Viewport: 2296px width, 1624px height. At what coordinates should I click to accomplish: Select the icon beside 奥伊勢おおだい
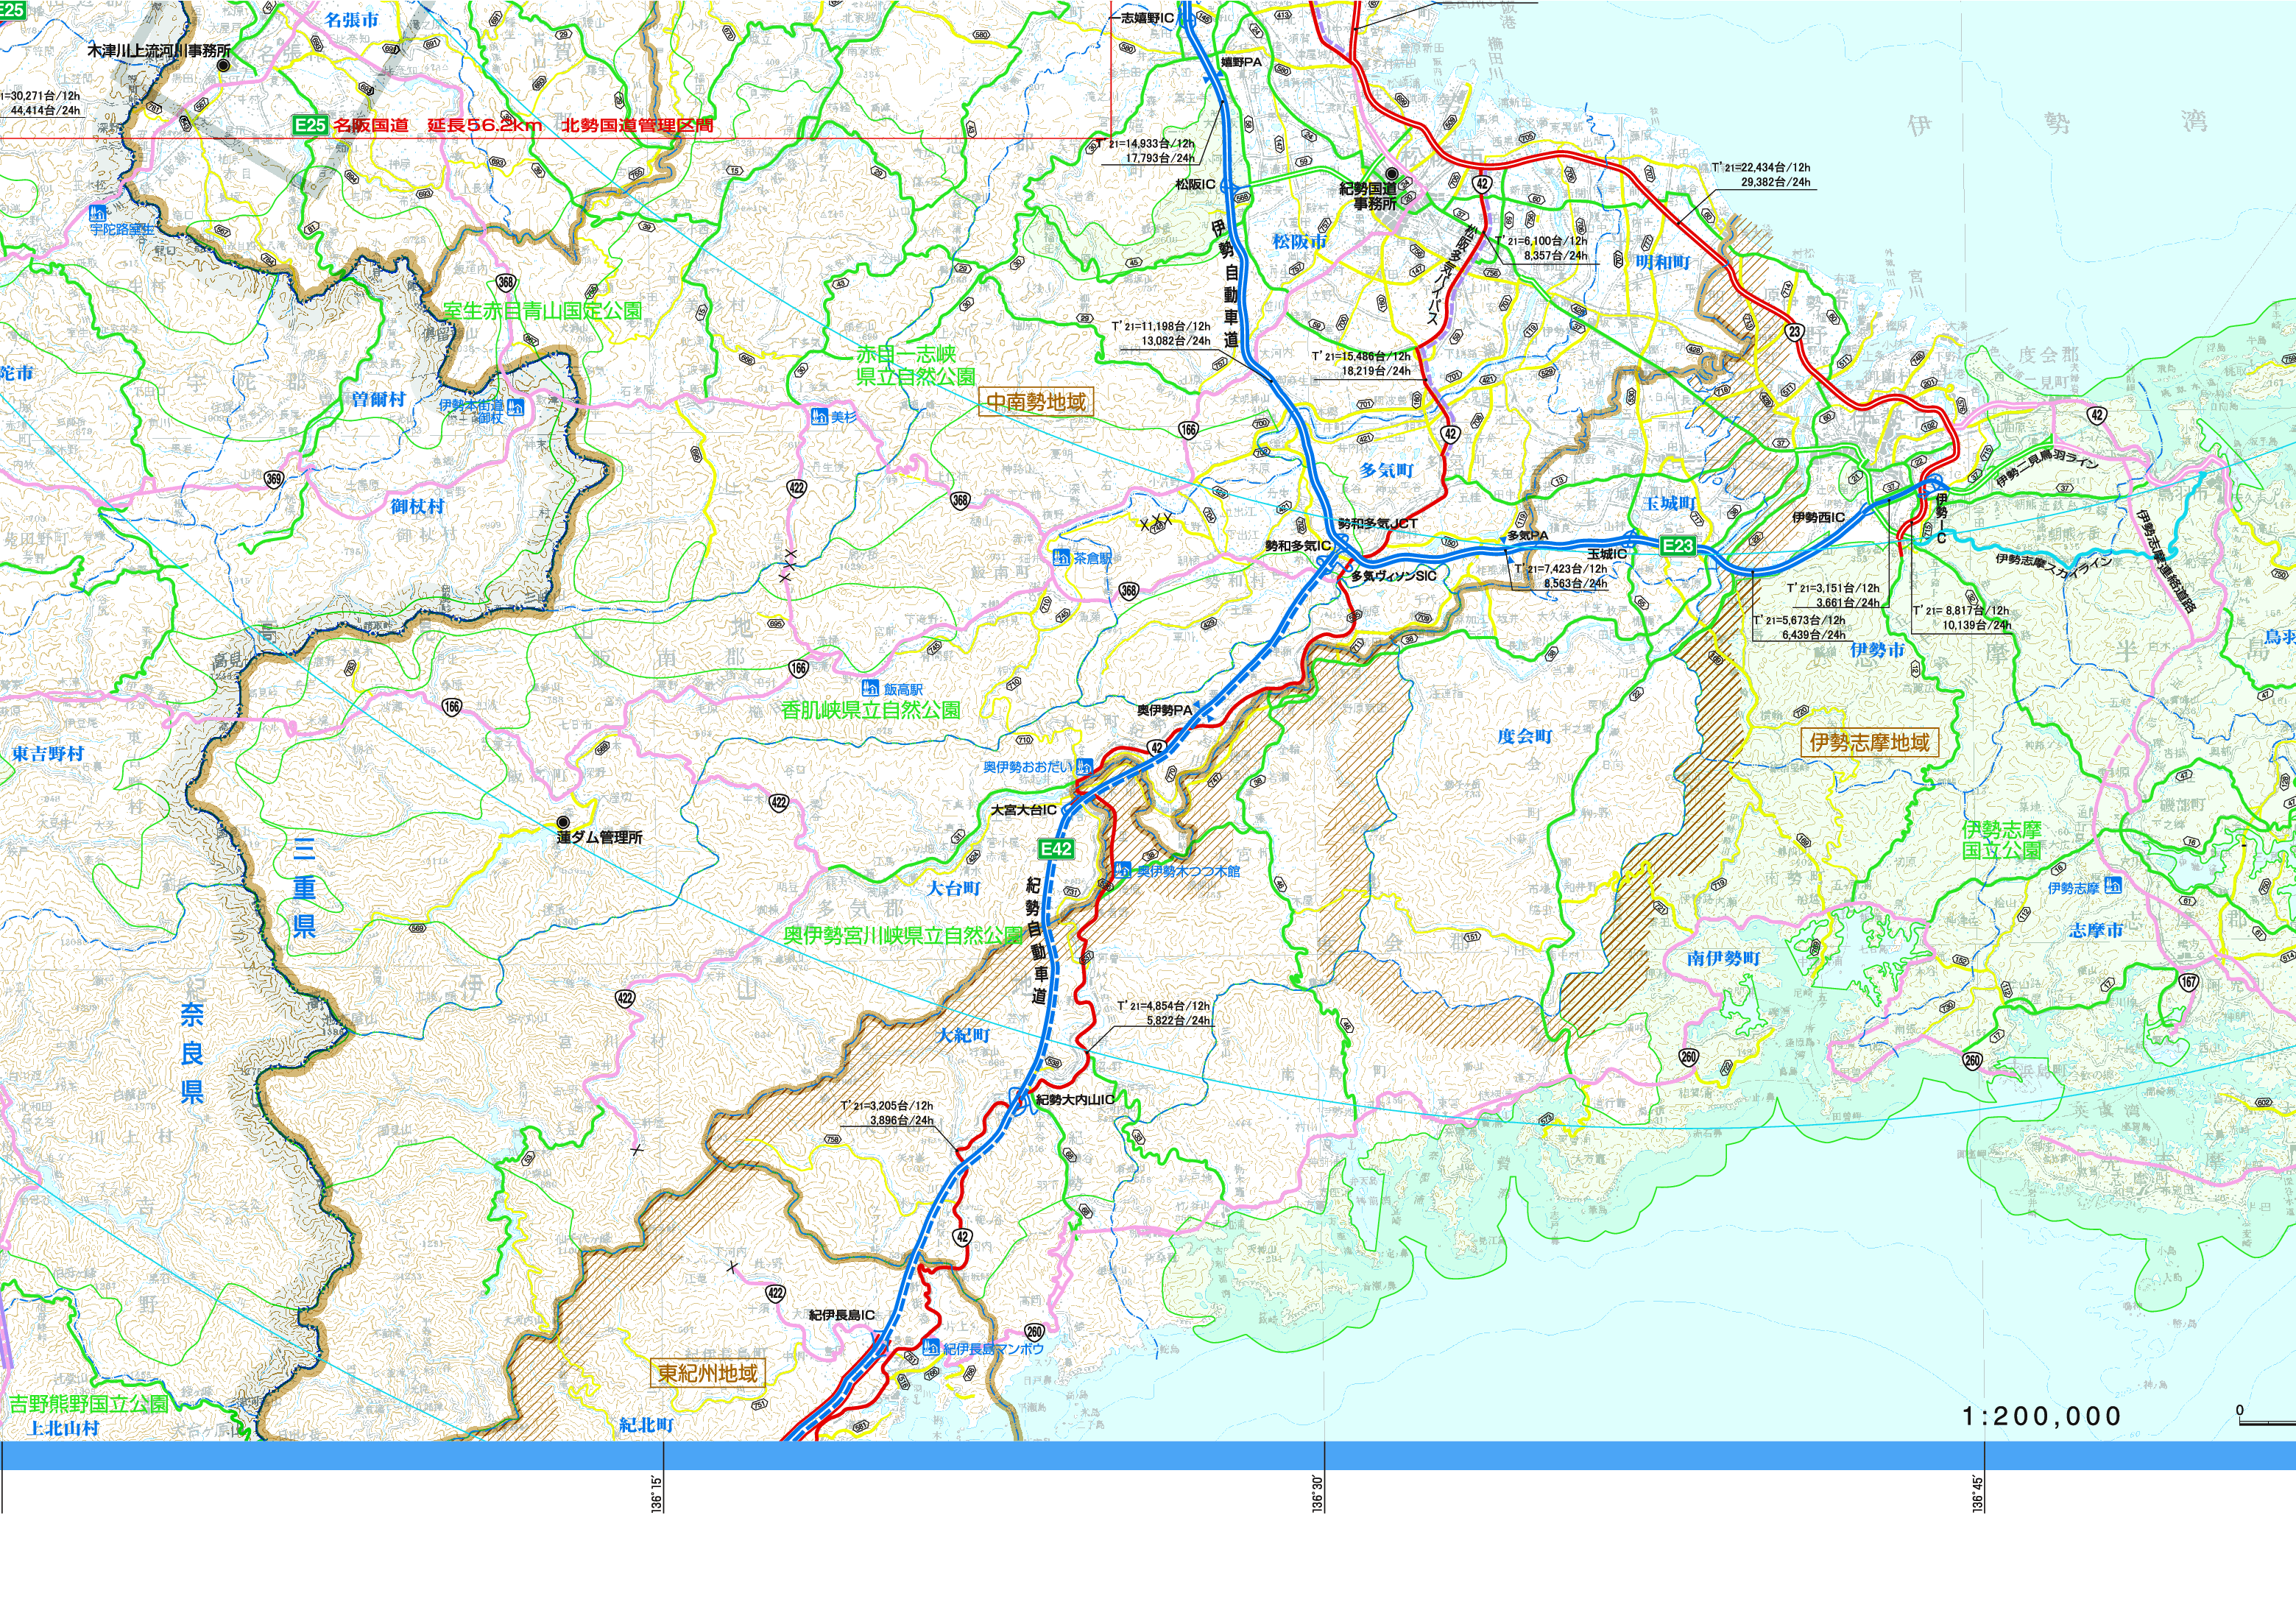pyautogui.click(x=1084, y=767)
